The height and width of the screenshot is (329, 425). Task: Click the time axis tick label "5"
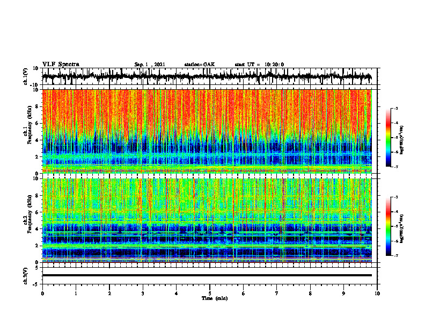click(210, 294)
